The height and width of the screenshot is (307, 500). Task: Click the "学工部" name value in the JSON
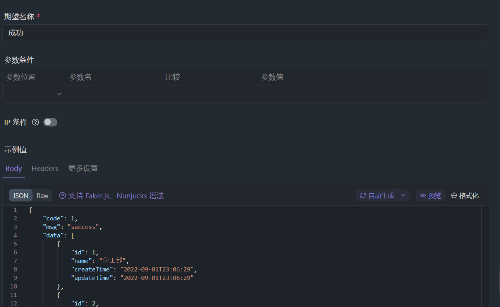pyautogui.click(x=112, y=261)
